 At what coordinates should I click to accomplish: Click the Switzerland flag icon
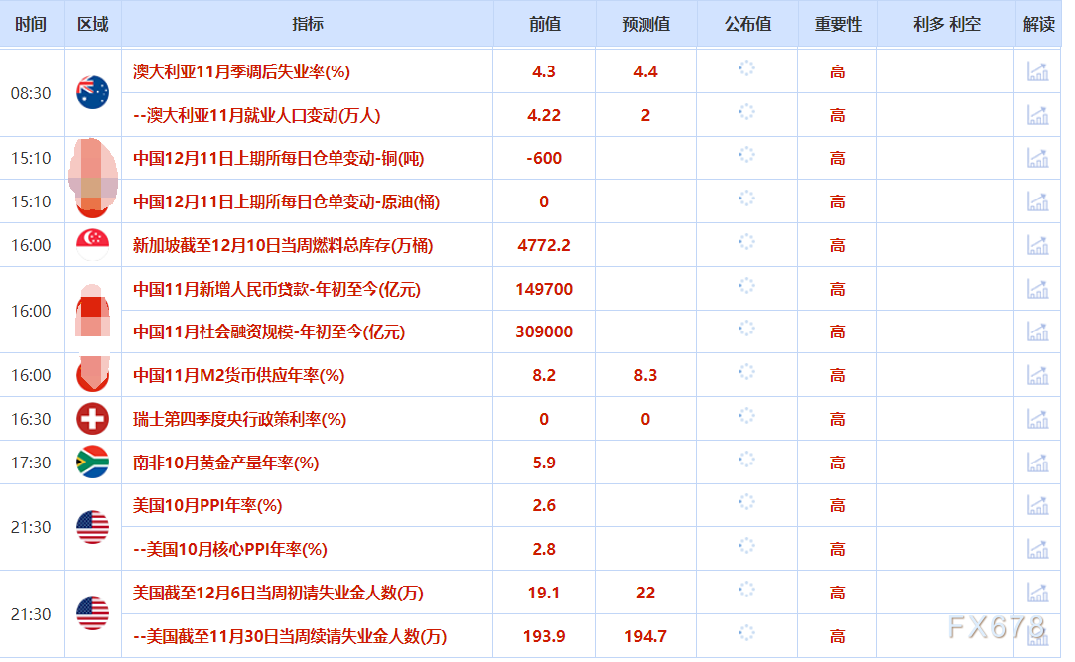(x=92, y=419)
